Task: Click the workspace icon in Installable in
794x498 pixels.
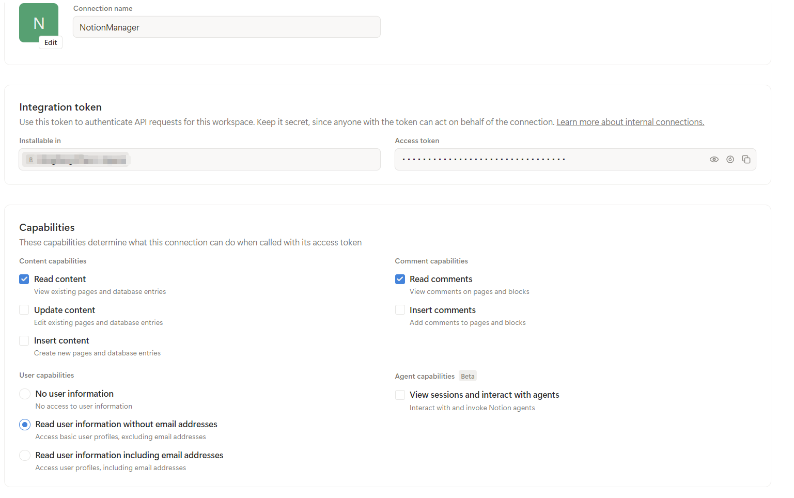Action: [31, 160]
